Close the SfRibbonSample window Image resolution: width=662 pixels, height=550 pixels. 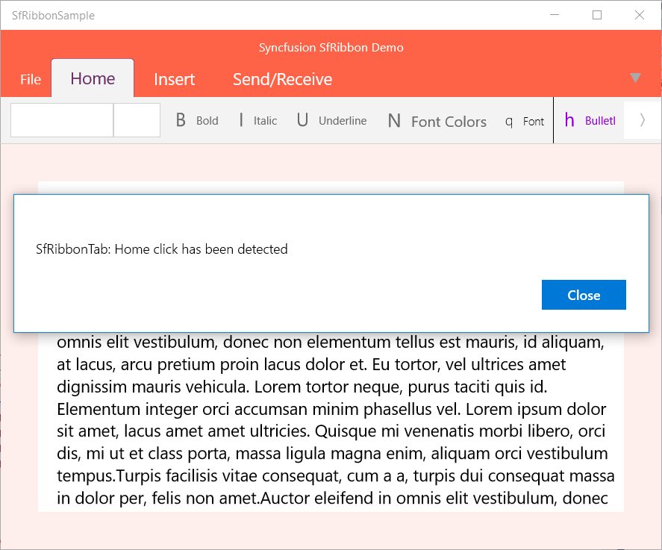639,15
